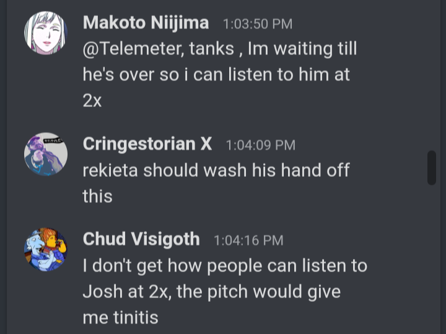Click the 'me tinitis' line

(121, 317)
